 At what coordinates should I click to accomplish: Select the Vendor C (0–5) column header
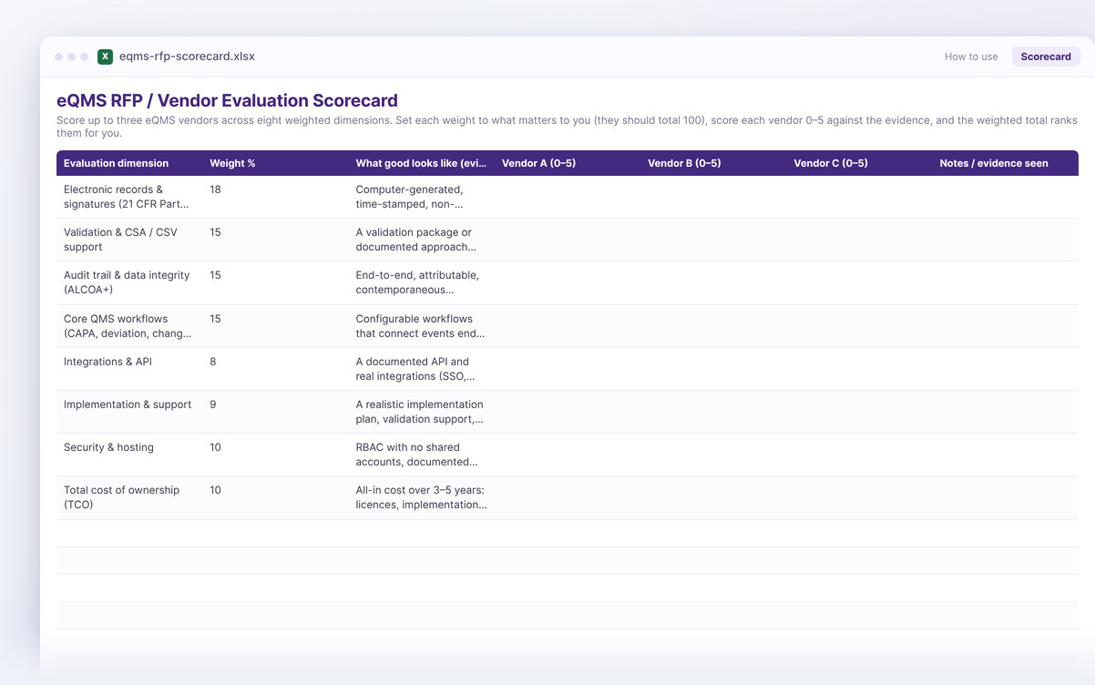pos(859,163)
